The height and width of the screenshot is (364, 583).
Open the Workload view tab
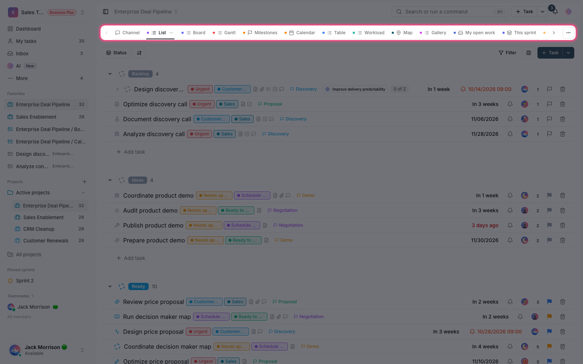click(x=369, y=33)
